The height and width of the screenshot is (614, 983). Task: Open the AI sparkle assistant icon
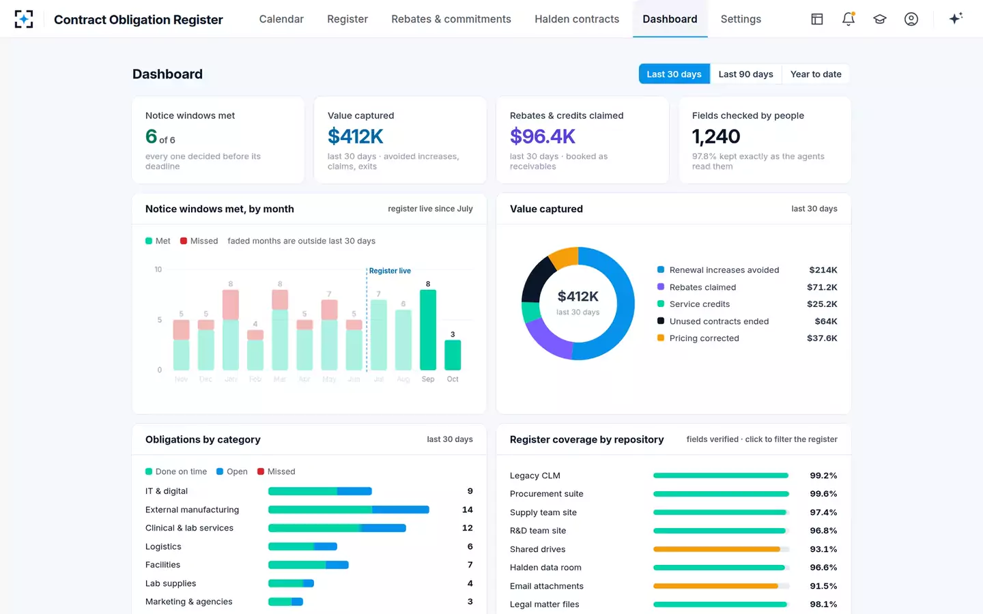pyautogui.click(x=956, y=18)
